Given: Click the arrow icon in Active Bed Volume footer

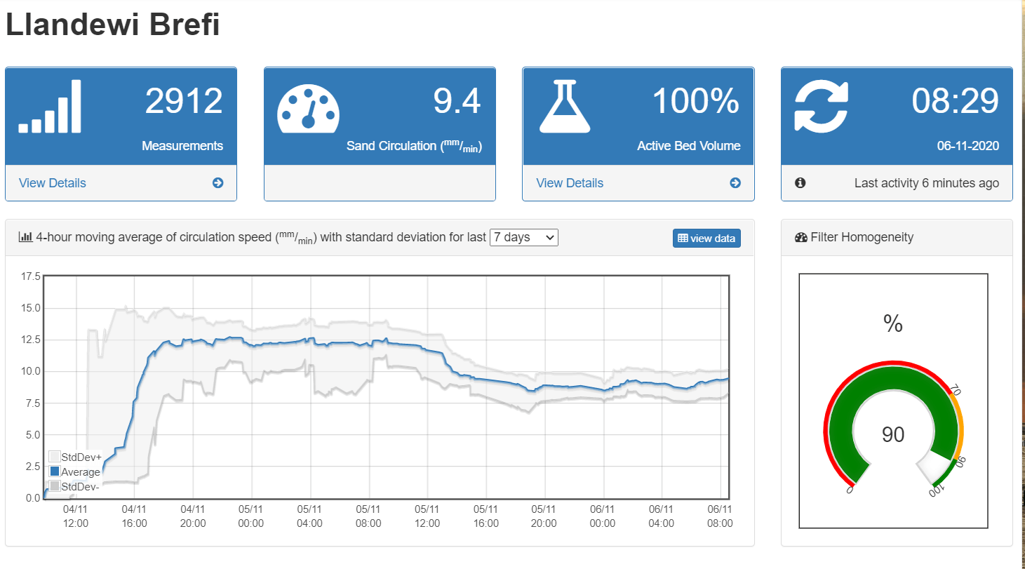Looking at the screenshot, I should point(735,183).
